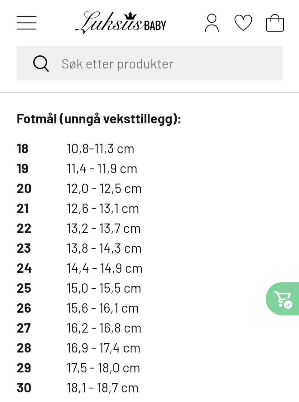
Task: Click the 16,2 - 16,8 cm measurement
Action: 104,328
